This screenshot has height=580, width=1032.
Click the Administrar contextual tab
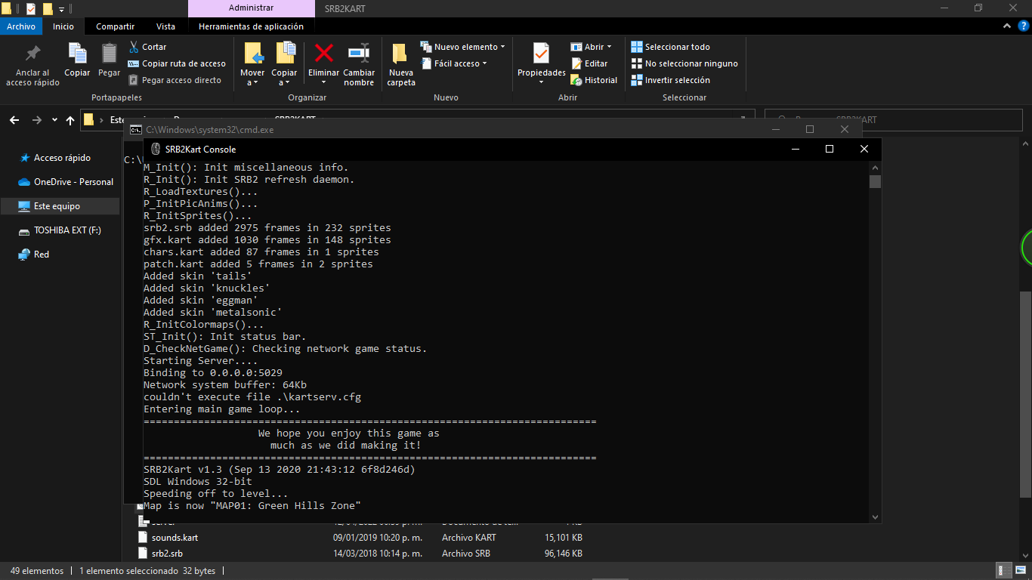click(x=252, y=8)
